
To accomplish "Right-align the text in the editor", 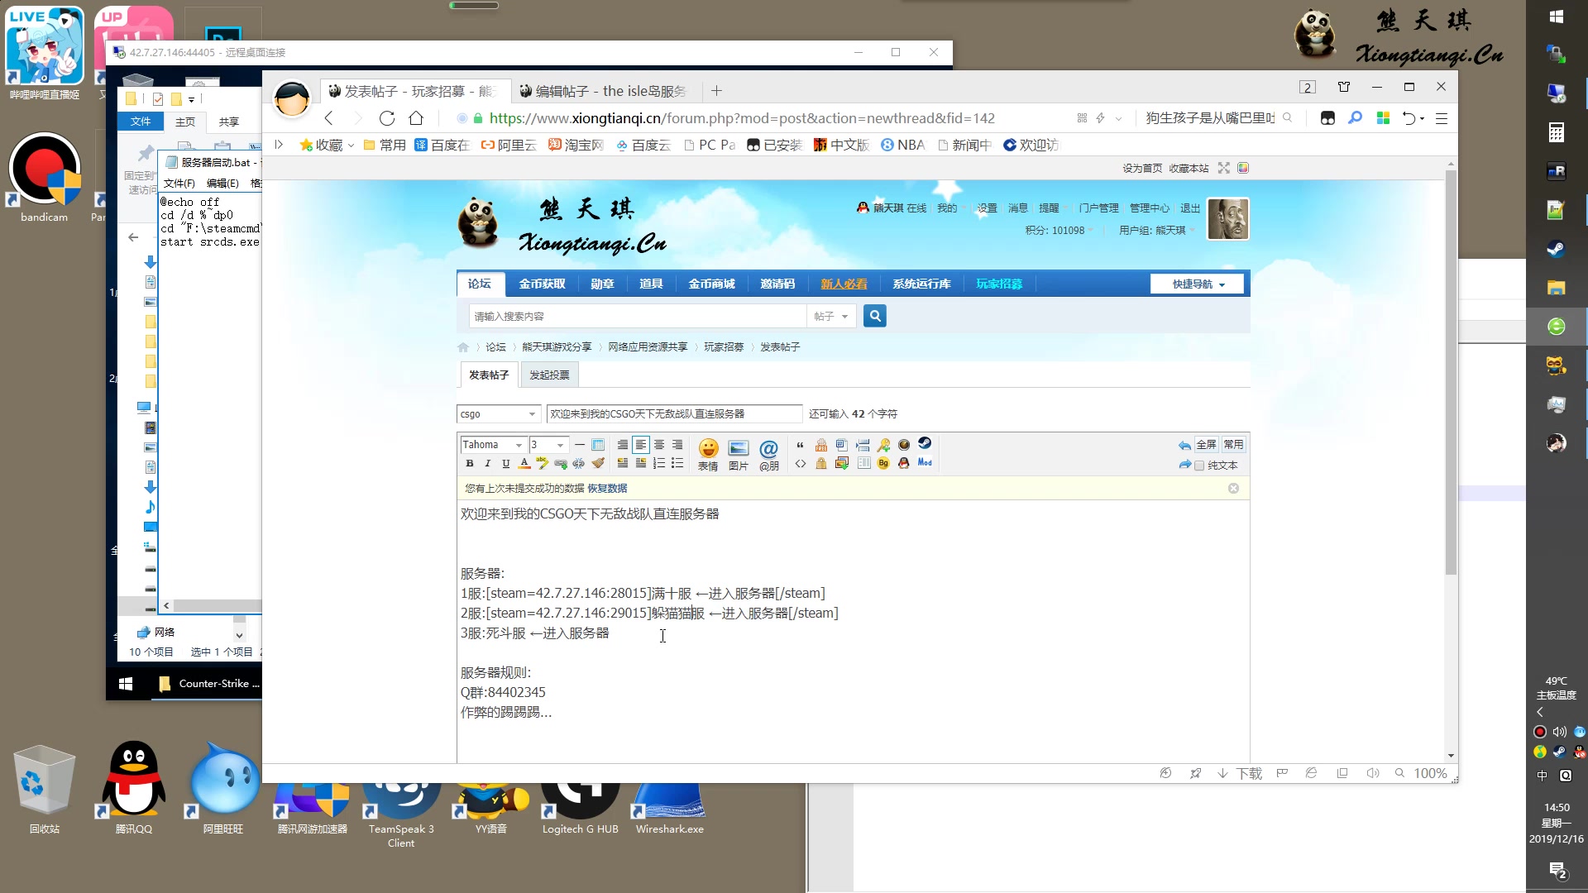I will (677, 445).
